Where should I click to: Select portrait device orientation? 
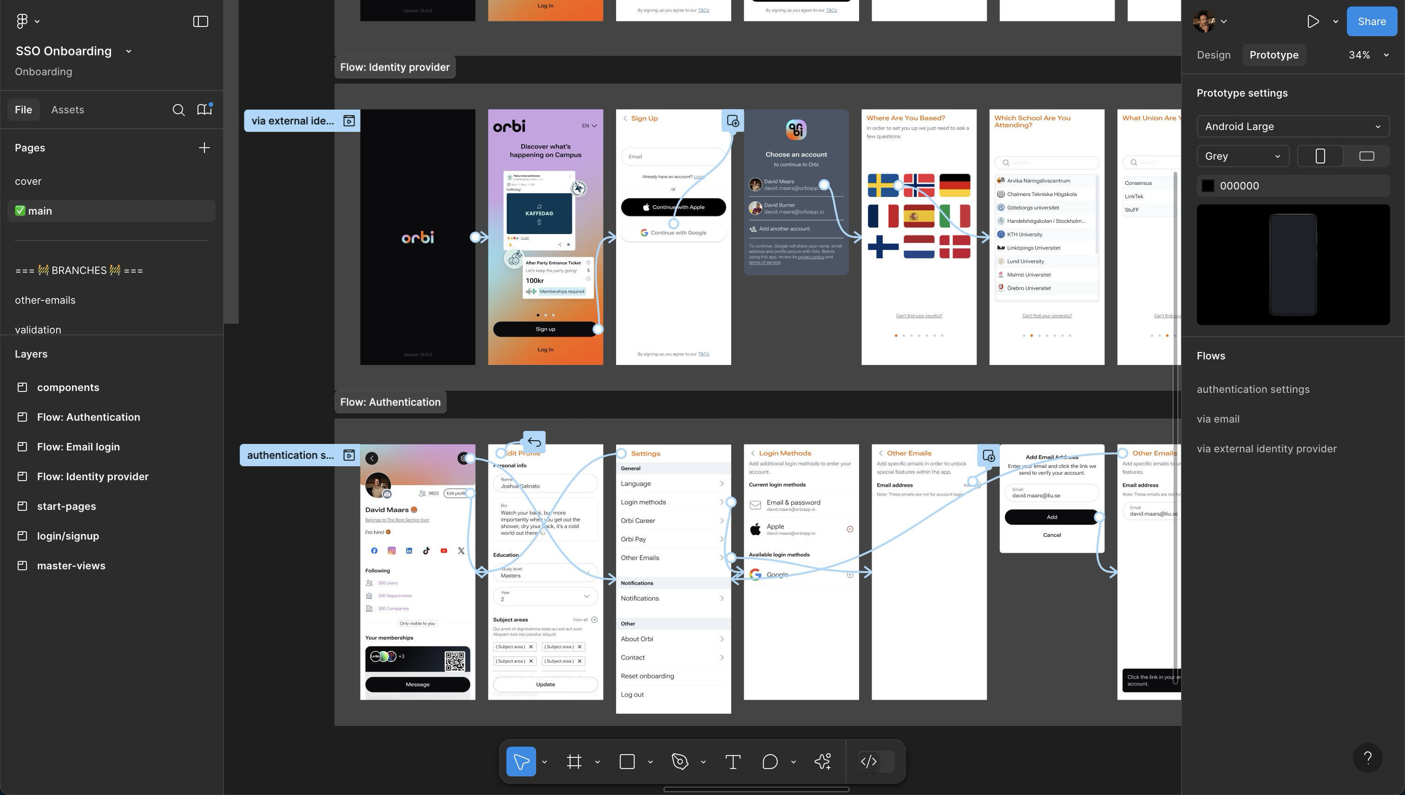[1320, 156]
